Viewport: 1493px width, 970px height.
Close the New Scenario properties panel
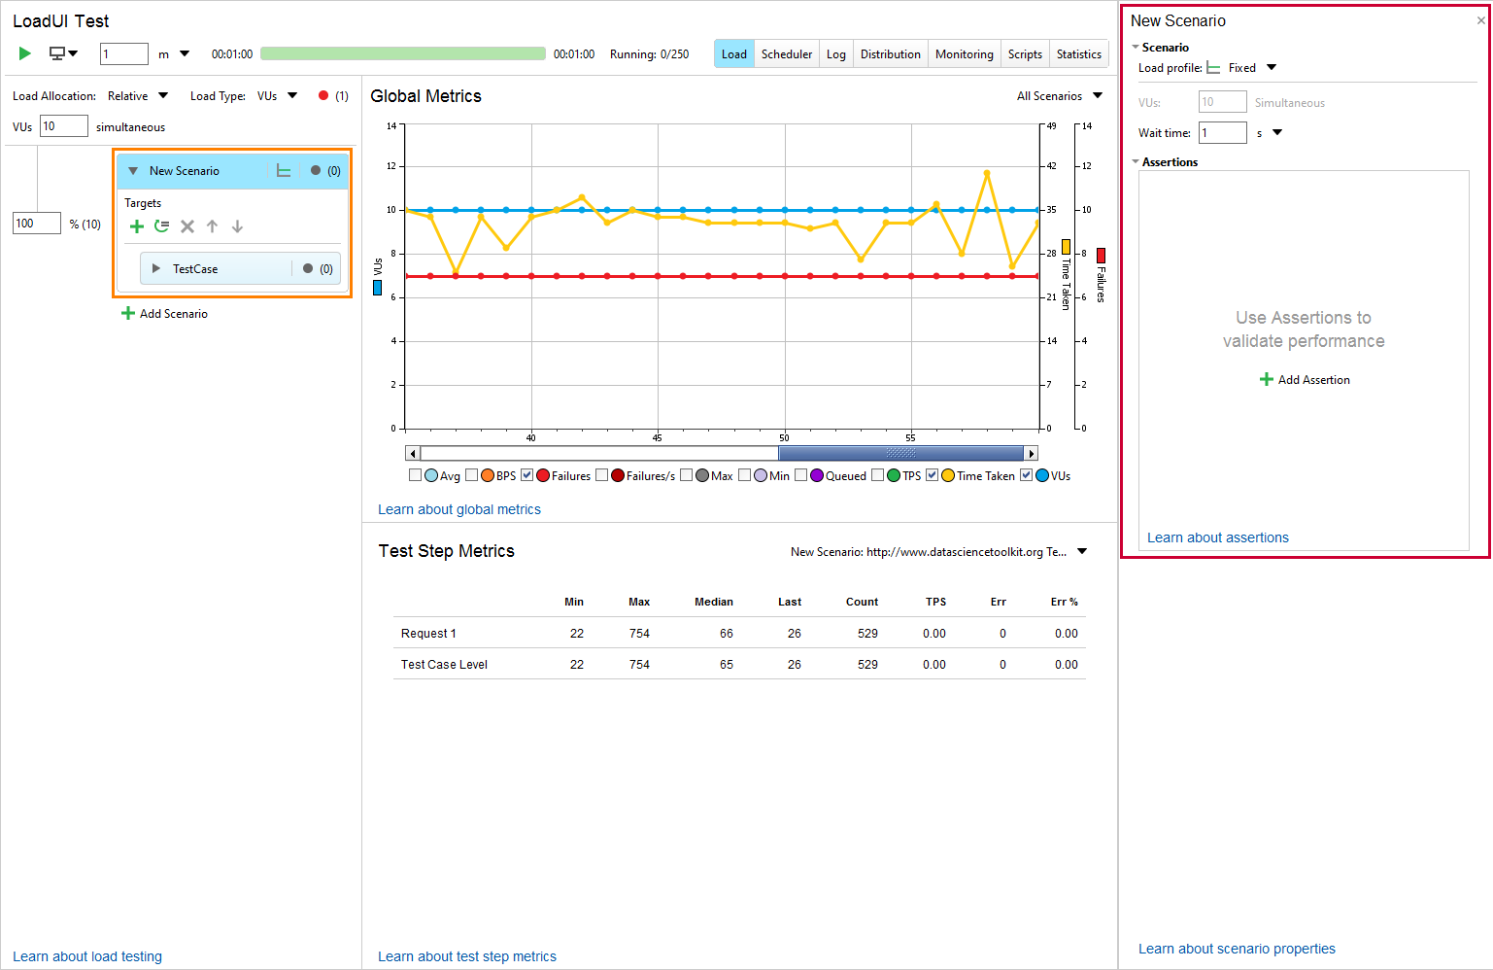pyautogui.click(x=1480, y=20)
